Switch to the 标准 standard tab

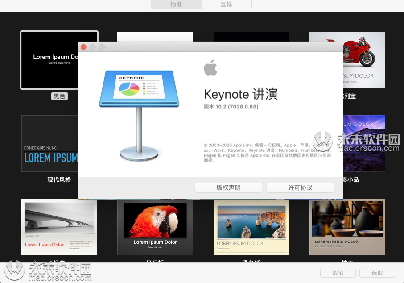click(x=176, y=4)
